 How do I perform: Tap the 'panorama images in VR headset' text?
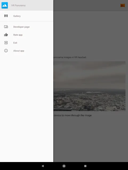[70, 57]
